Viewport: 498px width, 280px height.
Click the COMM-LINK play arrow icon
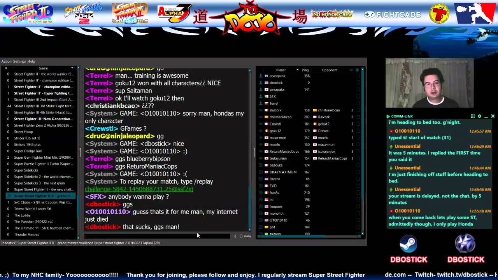pyautogui.click(x=388, y=116)
